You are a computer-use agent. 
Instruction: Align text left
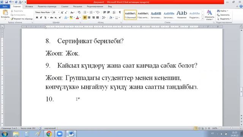[x=85, y=18]
